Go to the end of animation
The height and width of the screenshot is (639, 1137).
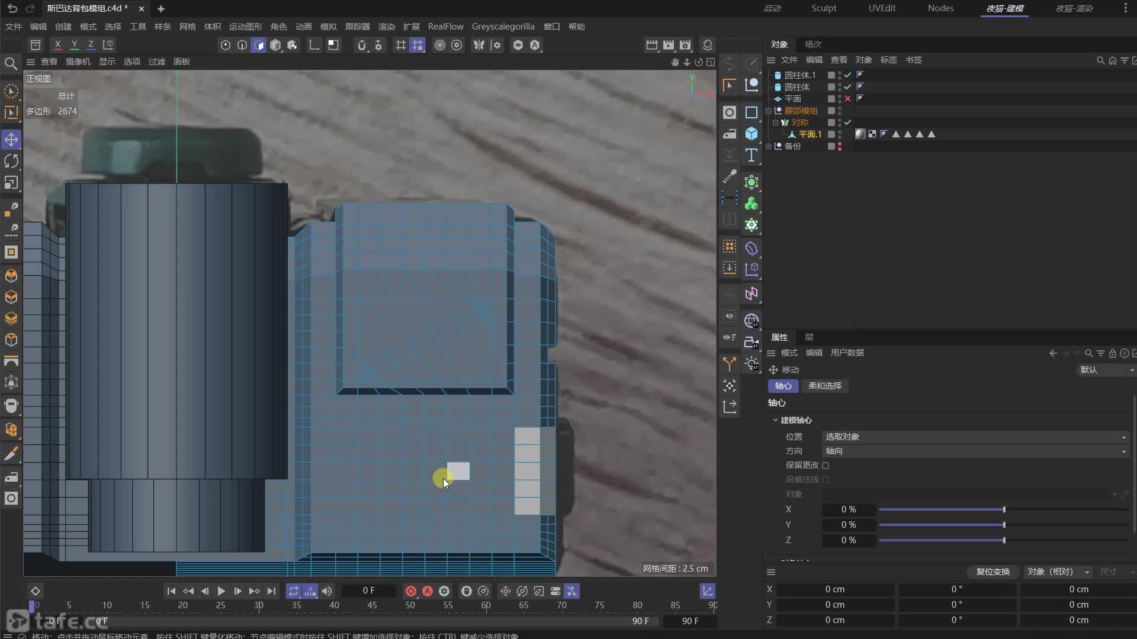tap(271, 591)
